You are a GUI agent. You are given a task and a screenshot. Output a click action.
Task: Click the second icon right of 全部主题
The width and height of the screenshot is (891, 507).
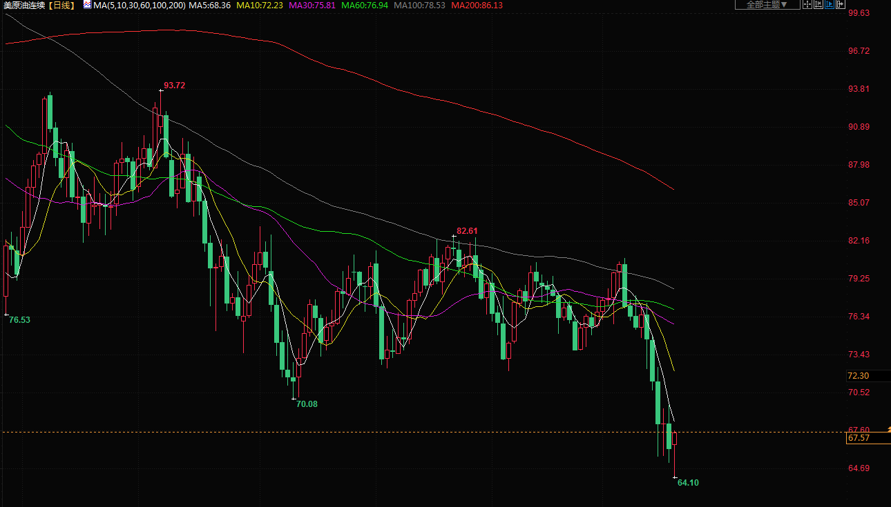(x=818, y=4)
